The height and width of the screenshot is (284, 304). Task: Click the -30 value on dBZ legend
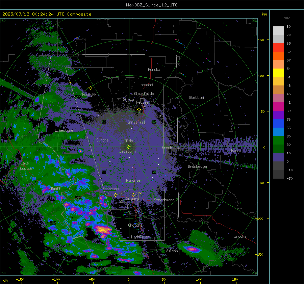[290, 178]
